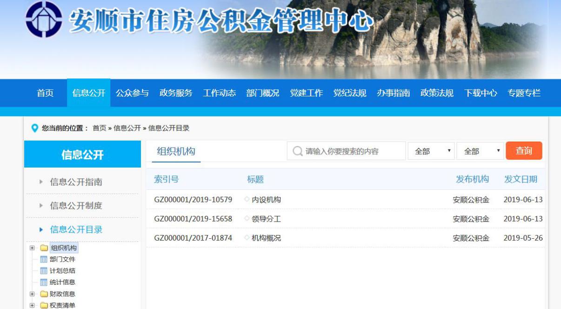Open 专题专栏 navigation item

[x=524, y=93]
